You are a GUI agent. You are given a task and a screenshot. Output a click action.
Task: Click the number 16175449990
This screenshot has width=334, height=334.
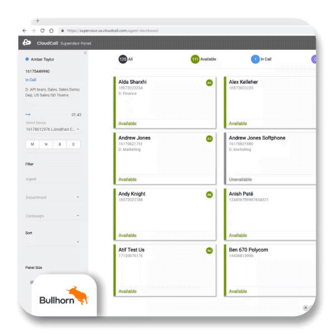click(x=37, y=71)
